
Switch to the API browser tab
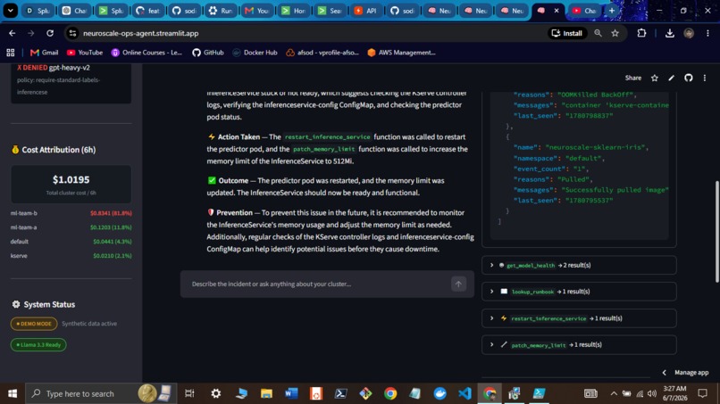coord(366,11)
